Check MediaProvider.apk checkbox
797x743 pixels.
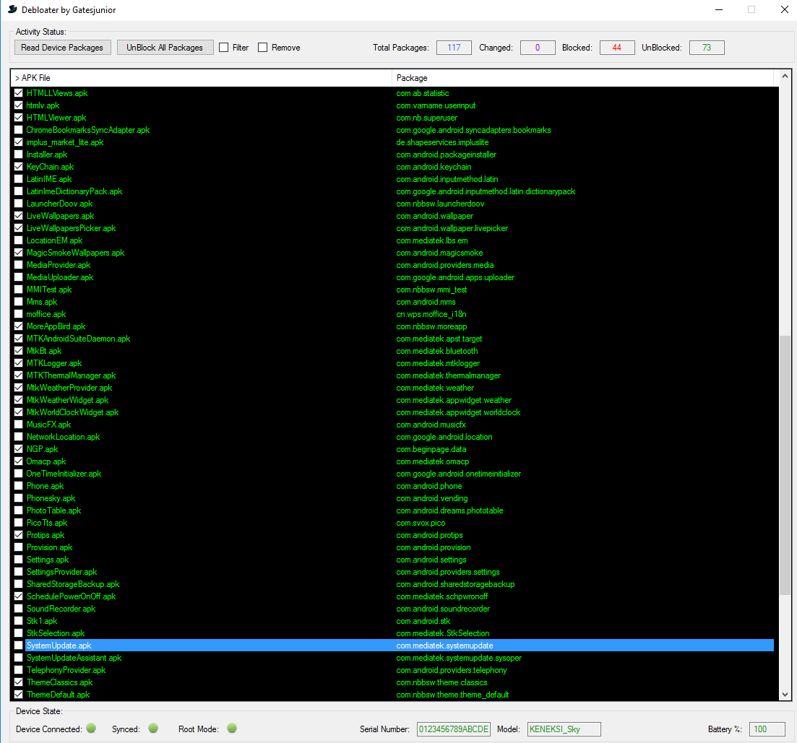pos(18,265)
